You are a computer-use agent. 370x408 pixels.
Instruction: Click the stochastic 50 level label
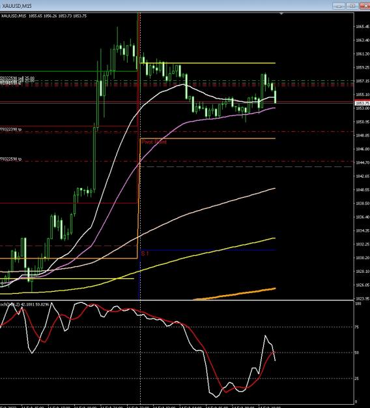(357, 353)
